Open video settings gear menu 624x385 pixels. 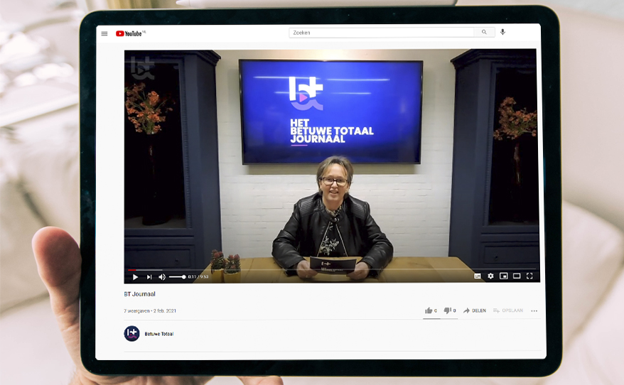(490, 276)
